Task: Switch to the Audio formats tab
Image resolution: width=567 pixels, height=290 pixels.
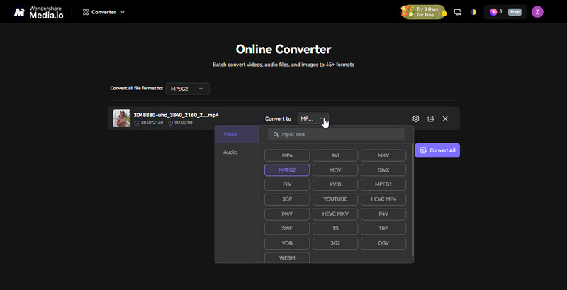Action: pyautogui.click(x=230, y=152)
